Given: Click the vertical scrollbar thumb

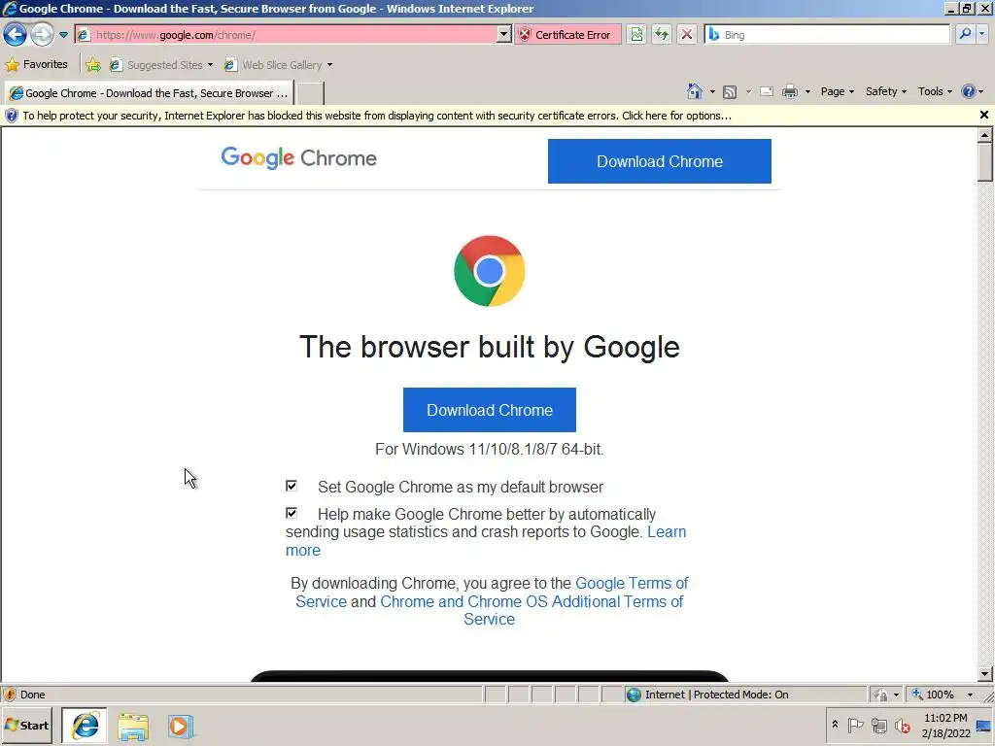Looking at the screenshot, I should click(984, 162).
